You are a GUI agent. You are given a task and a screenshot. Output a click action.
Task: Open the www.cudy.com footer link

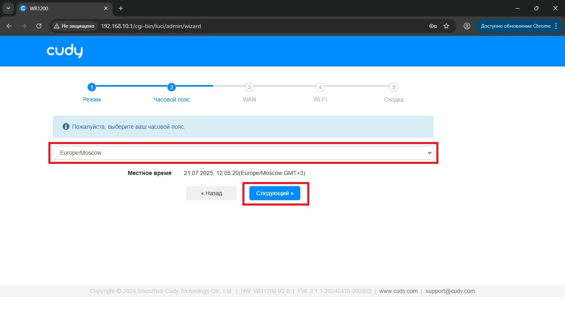[398, 291]
